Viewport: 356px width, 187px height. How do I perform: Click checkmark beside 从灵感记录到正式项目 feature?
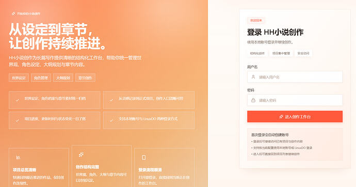[111, 100]
